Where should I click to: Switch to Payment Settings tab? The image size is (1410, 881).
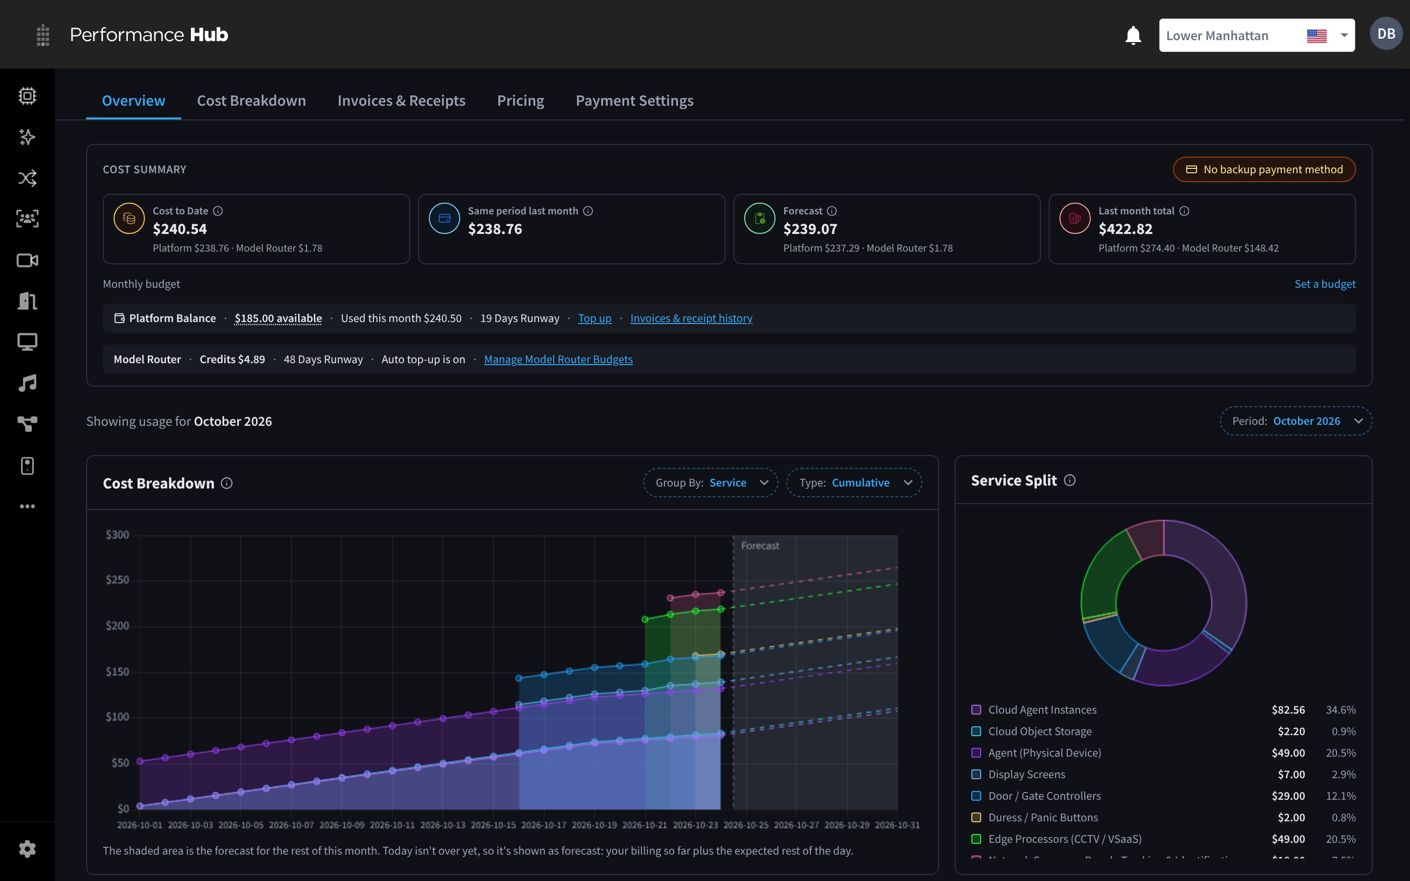tap(634, 101)
